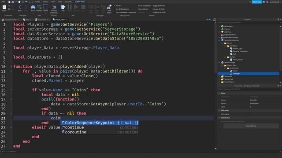
Task: Click the Select tool icon
Action: tap(46, 7)
